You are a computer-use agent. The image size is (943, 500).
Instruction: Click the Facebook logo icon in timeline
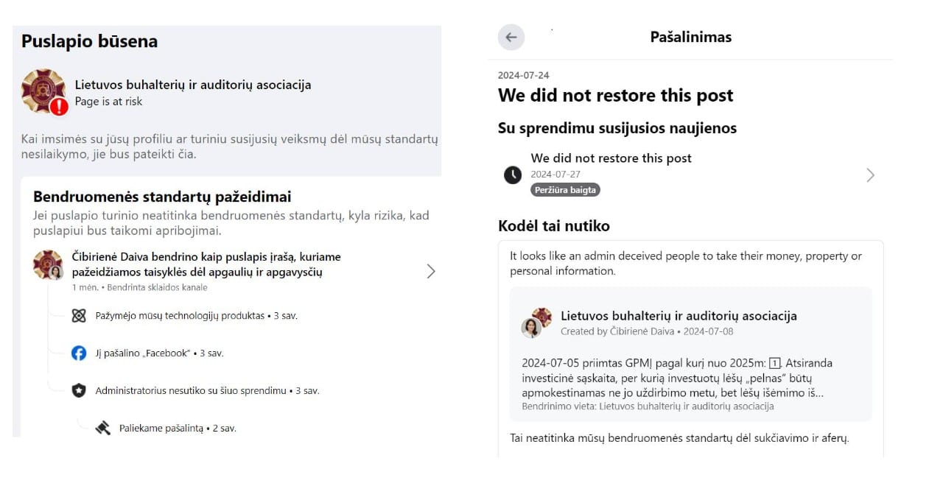click(79, 353)
